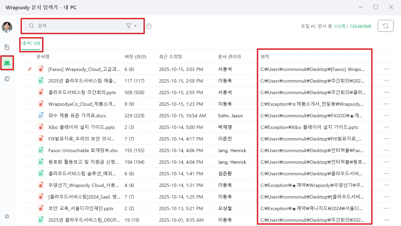Open the more options menu for the [Fasoo] Wrapsody_Cloud row
Image resolution: width=401 pixels, height=226 pixels.
click(386, 69)
